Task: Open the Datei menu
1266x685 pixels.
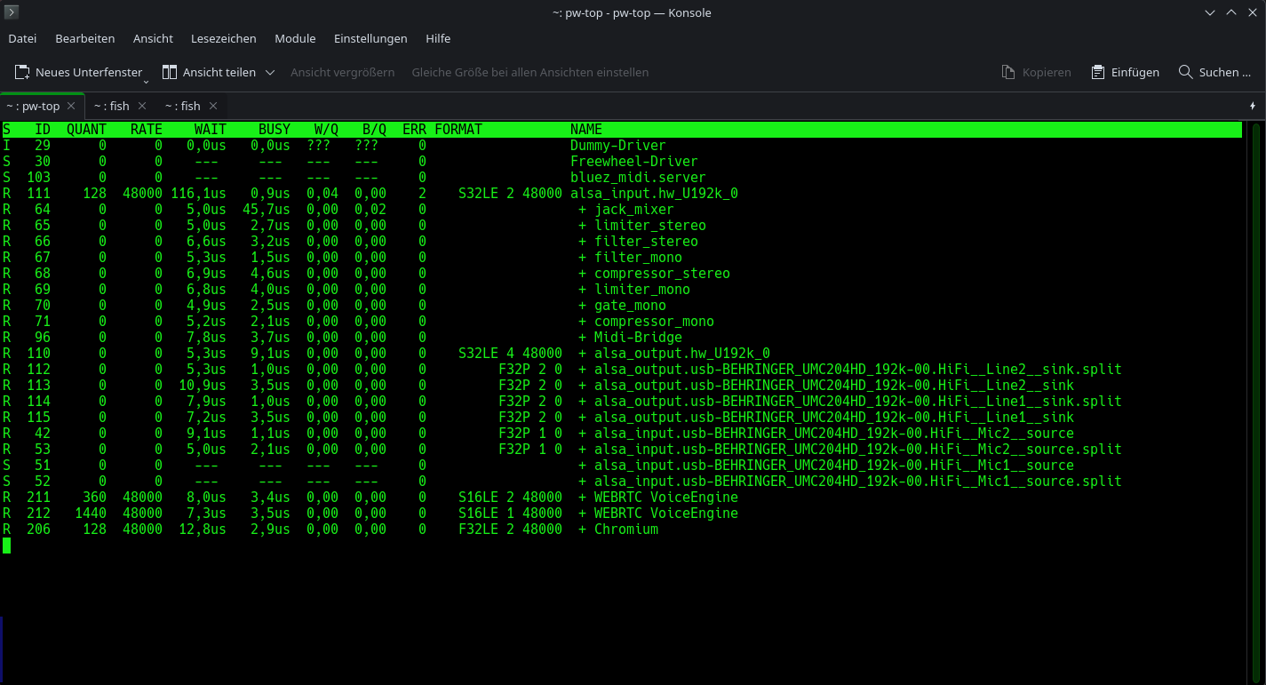Action: pos(22,38)
